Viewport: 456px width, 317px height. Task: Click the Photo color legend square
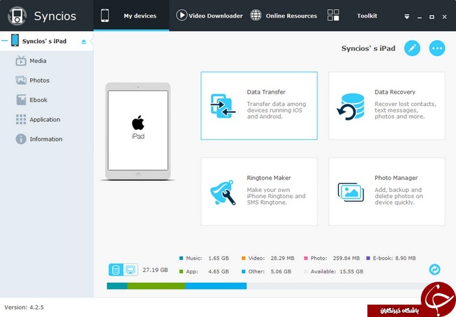pos(306,258)
